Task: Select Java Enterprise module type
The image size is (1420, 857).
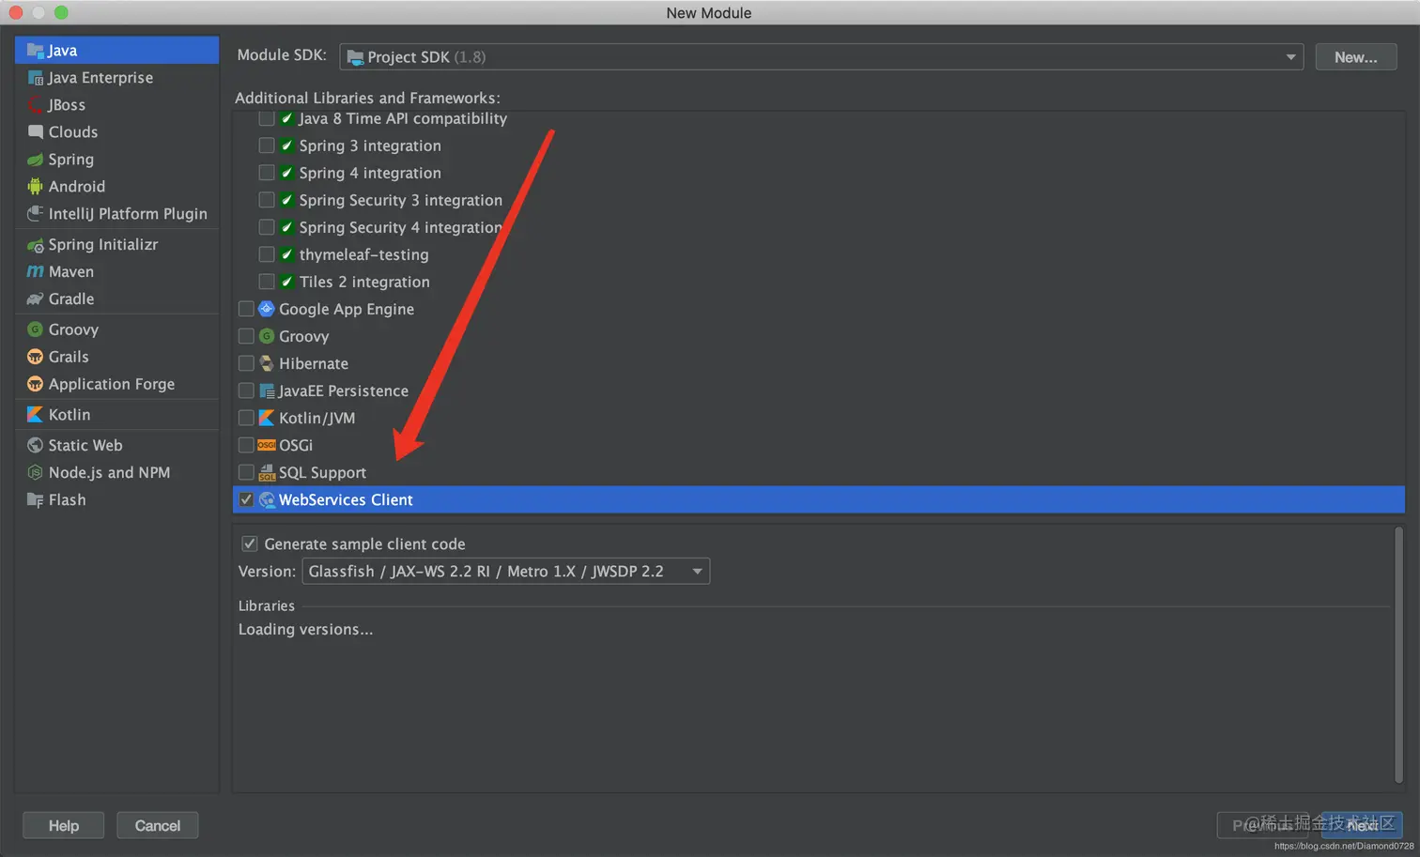Action: coord(116,78)
